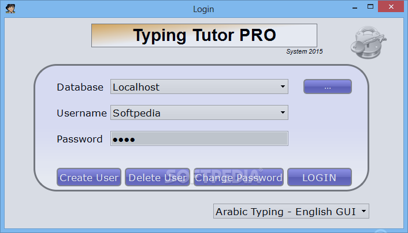Click the 'System 2015' text

(x=305, y=51)
